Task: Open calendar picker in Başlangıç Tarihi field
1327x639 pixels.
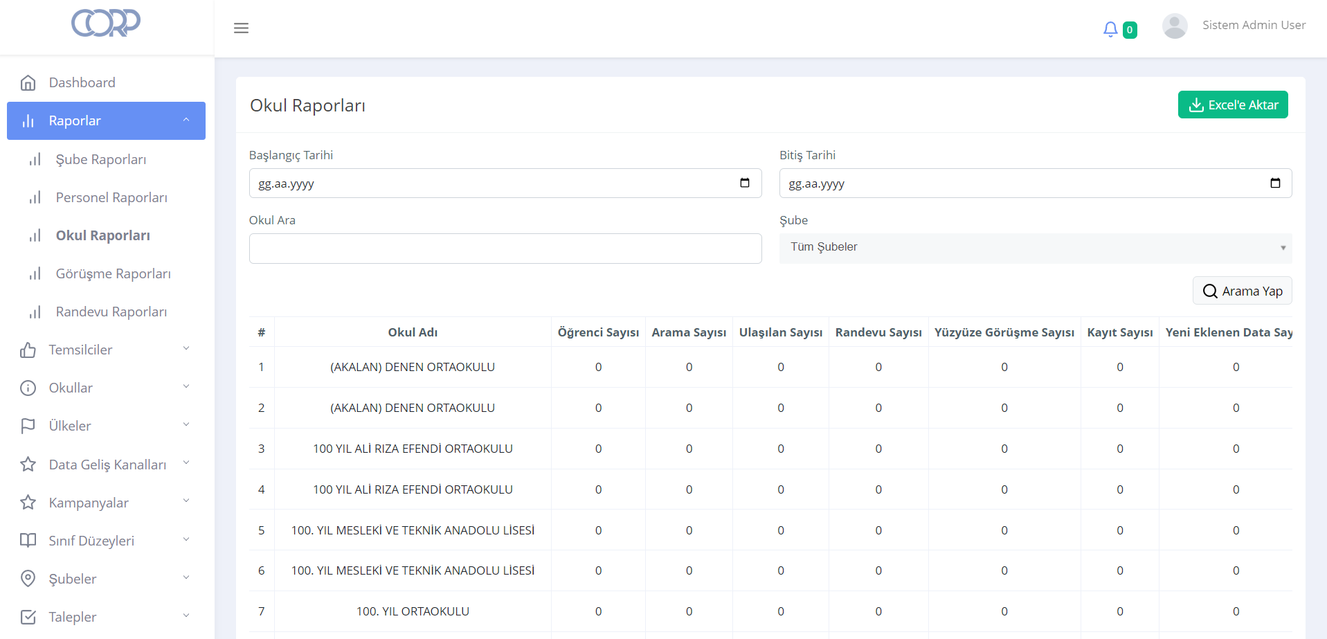Action: [x=745, y=183]
